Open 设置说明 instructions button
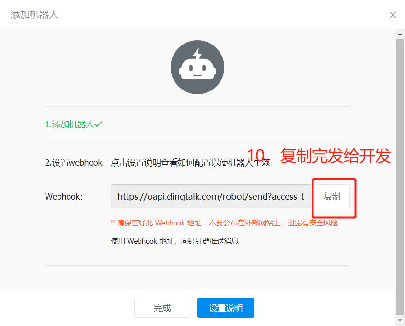 tap(225, 308)
